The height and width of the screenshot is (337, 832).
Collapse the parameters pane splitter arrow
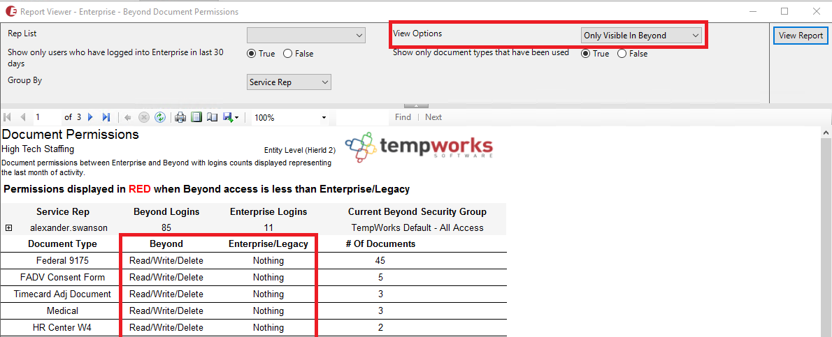(416, 106)
